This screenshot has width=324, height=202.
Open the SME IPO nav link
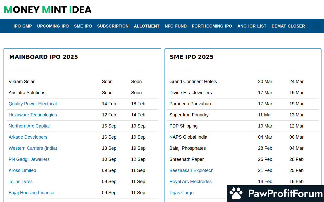click(83, 26)
